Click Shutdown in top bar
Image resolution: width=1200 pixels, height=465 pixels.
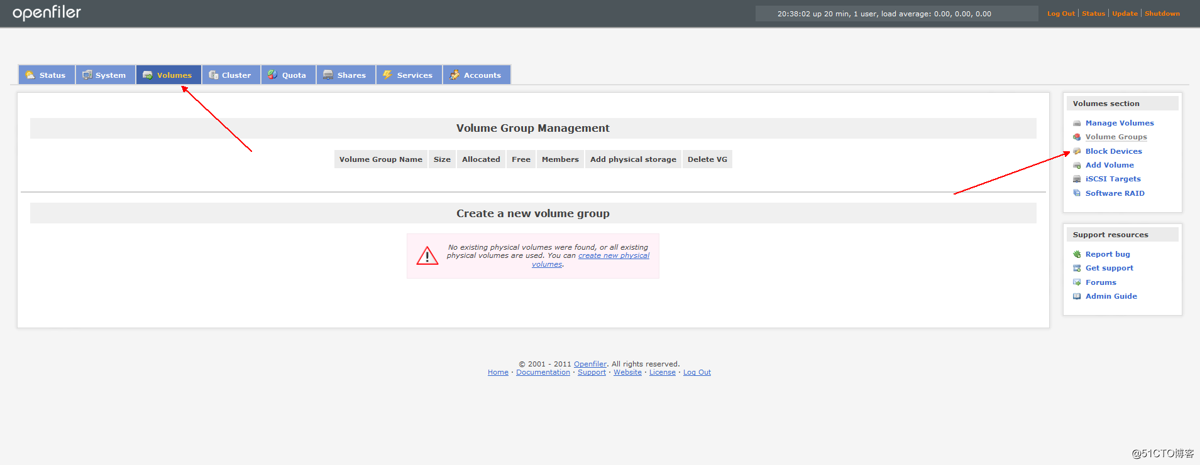[x=1162, y=13]
